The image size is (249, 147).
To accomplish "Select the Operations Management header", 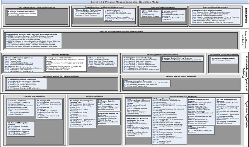I will 60,54.
